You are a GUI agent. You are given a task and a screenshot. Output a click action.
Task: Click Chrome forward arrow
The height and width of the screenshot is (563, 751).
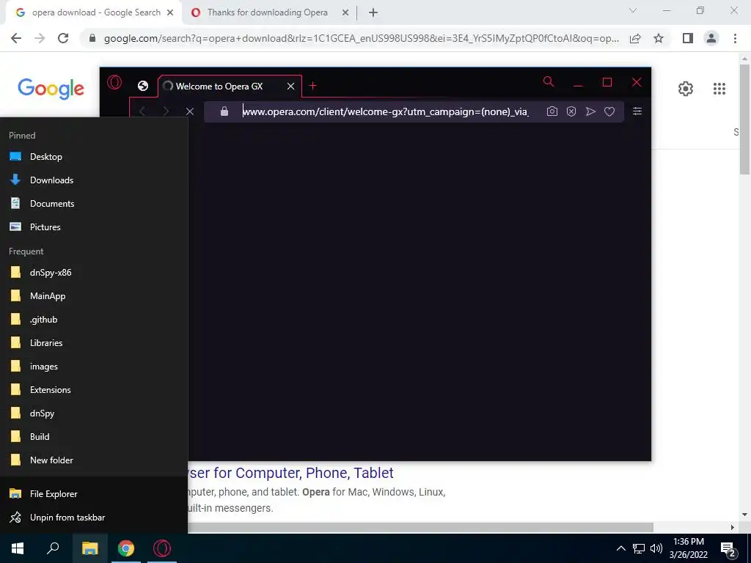click(x=40, y=38)
